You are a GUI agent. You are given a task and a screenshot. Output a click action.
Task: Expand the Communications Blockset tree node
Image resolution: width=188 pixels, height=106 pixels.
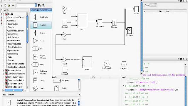(4, 74)
